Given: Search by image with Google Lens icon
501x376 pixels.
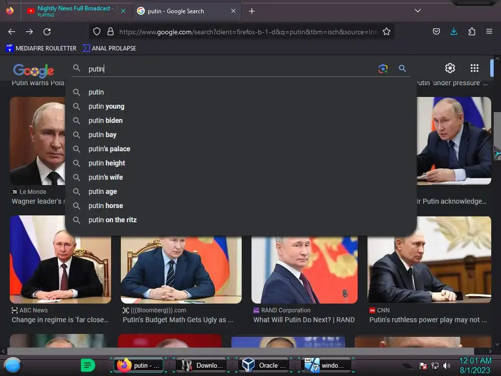Looking at the screenshot, I should point(383,69).
